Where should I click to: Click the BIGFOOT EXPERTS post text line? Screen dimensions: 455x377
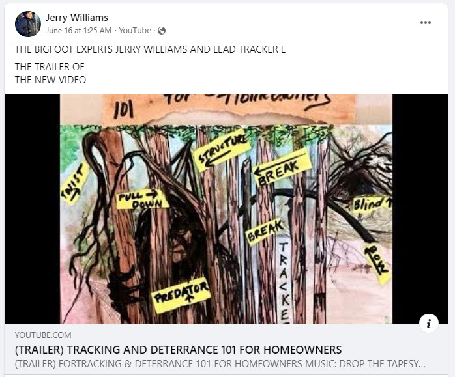point(151,49)
